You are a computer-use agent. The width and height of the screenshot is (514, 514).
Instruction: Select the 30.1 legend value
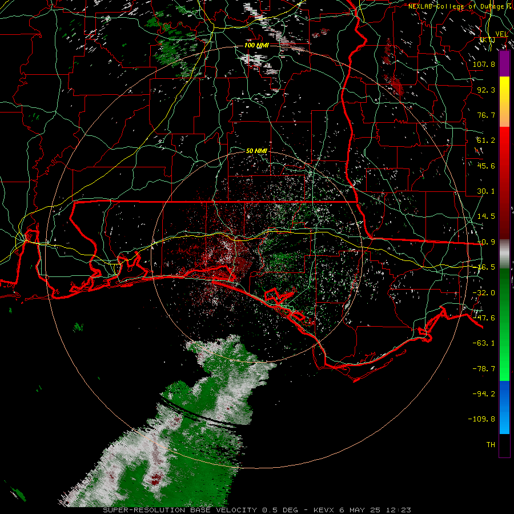coord(486,191)
